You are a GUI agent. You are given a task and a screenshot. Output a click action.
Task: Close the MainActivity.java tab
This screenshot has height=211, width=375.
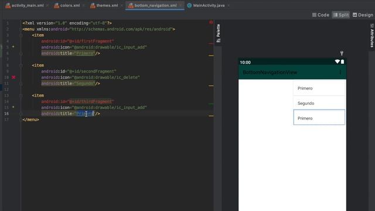(229, 5)
